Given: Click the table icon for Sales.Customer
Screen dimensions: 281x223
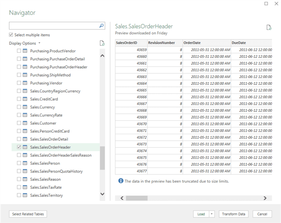Looking at the screenshot, I should [x=25, y=123].
